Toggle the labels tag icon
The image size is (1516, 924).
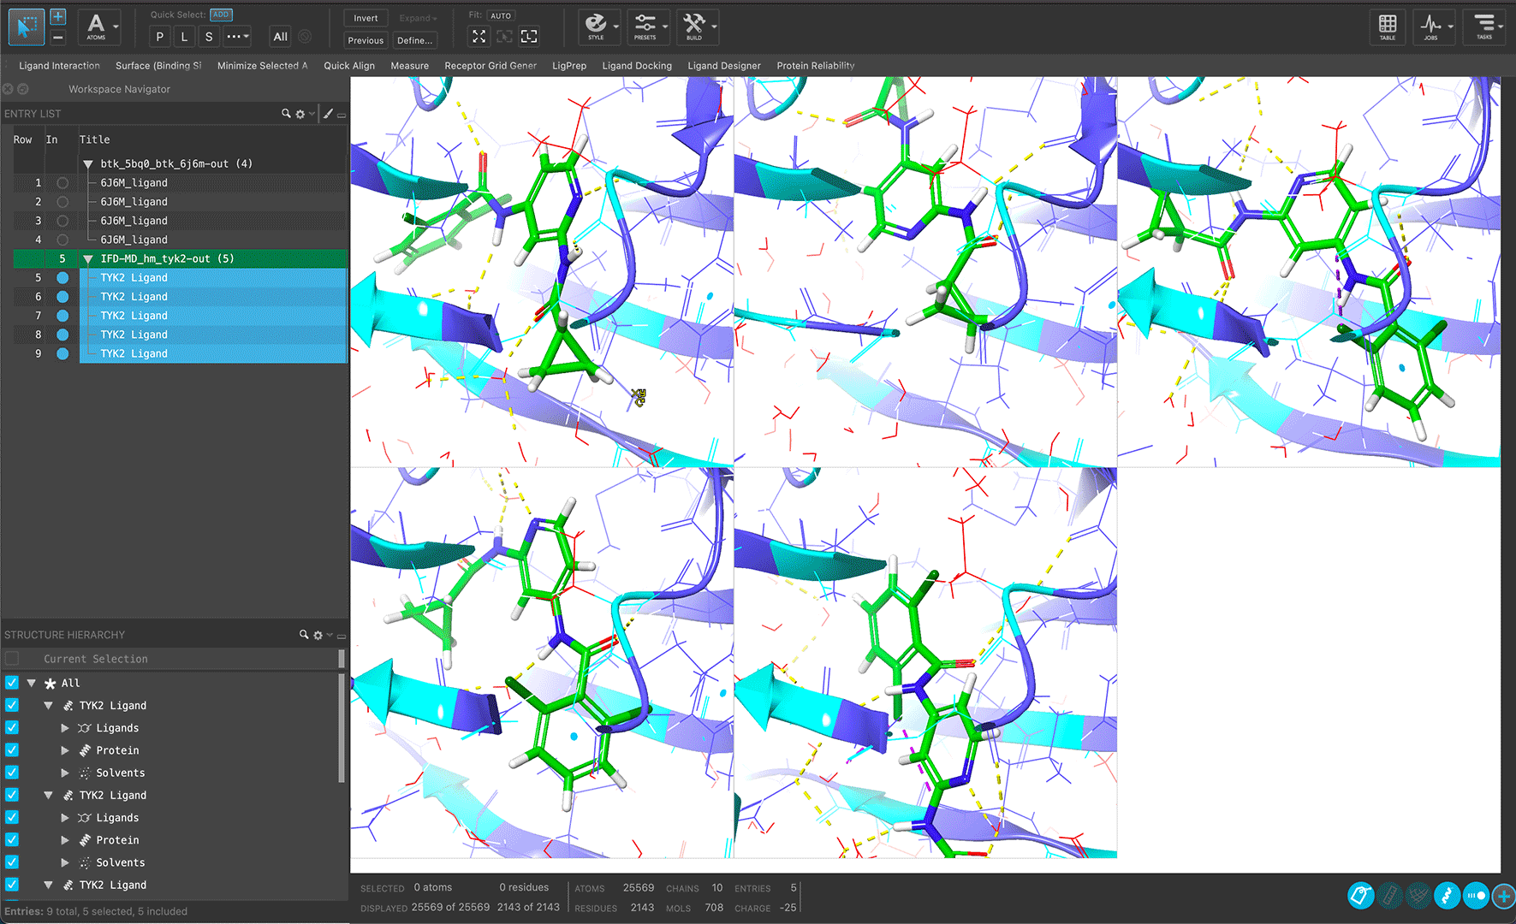[1360, 896]
